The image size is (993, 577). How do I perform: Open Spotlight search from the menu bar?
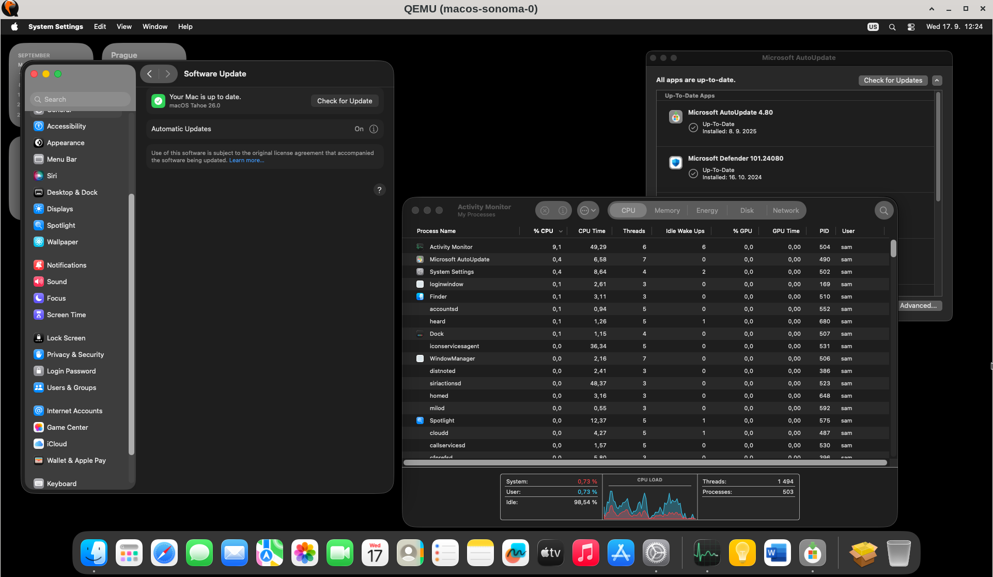[x=892, y=26]
